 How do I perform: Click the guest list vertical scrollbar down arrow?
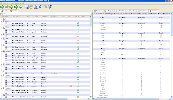(x=91, y=96)
